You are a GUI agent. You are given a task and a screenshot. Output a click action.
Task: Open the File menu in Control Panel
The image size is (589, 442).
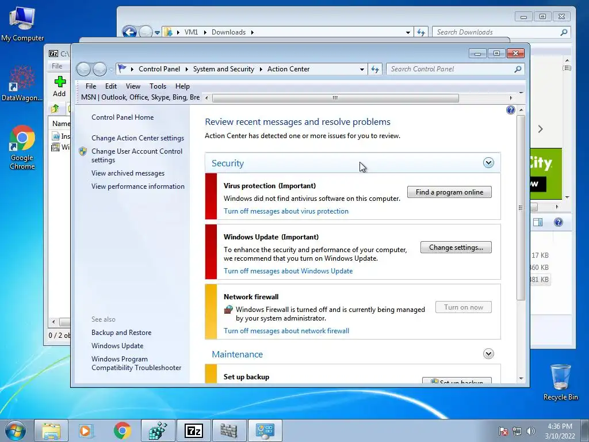point(91,86)
